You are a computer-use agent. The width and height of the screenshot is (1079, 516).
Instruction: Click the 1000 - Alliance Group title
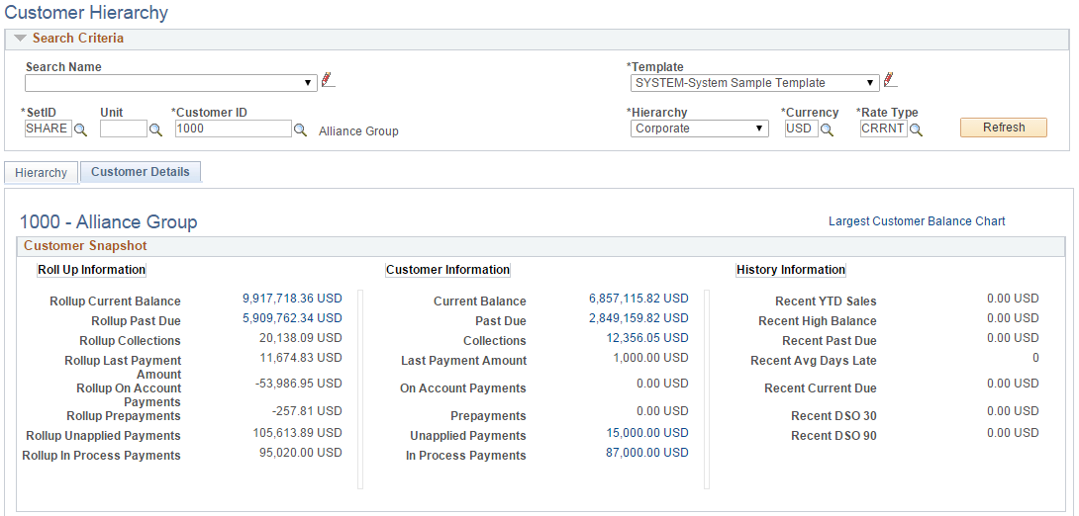108,222
